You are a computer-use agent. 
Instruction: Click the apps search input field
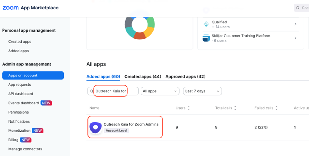pos(113,91)
